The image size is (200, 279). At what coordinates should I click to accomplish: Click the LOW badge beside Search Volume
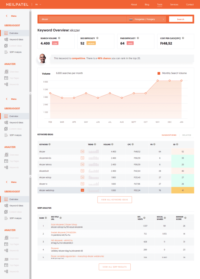click(x=55, y=43)
